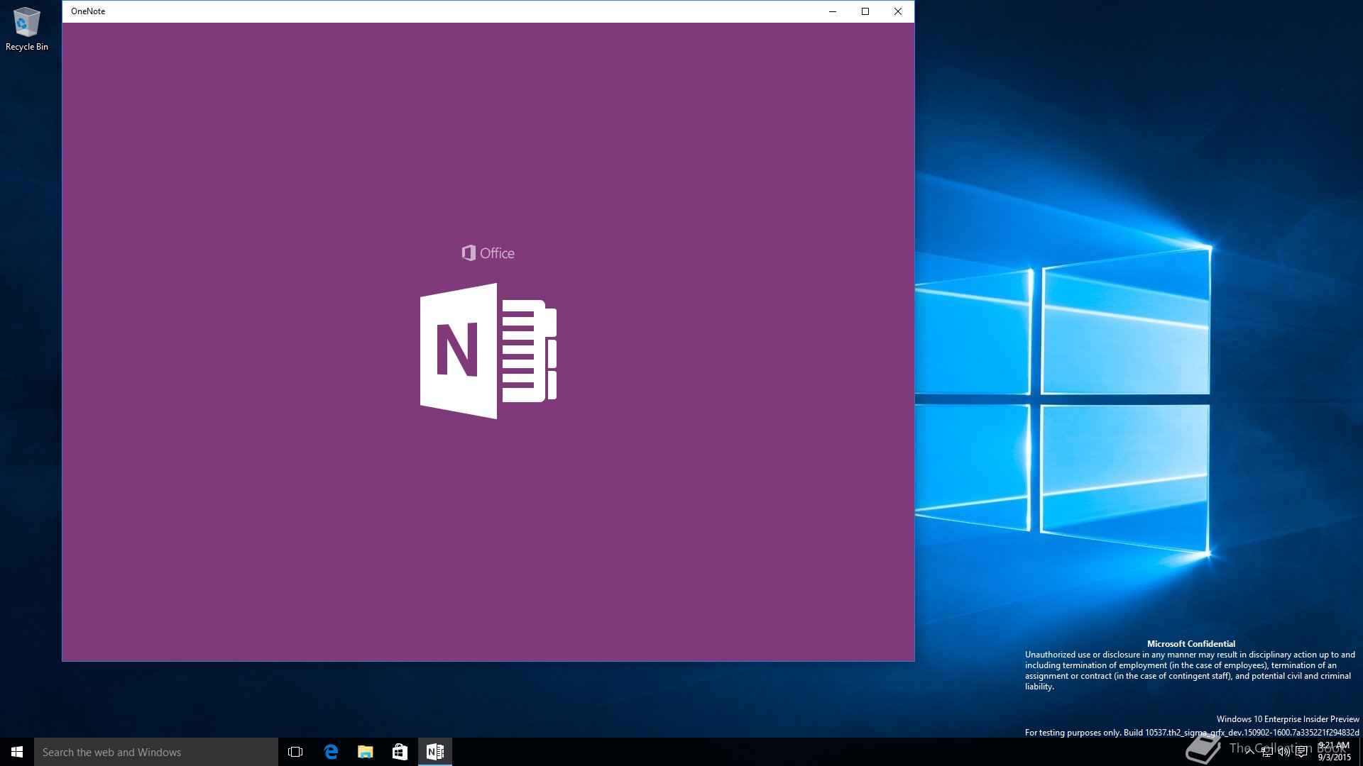The width and height of the screenshot is (1363, 766).
Task: Open the clock showing 9/3/2015
Action: (1334, 752)
